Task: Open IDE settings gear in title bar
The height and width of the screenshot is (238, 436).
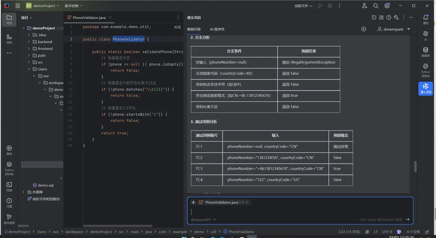Action: point(387,6)
